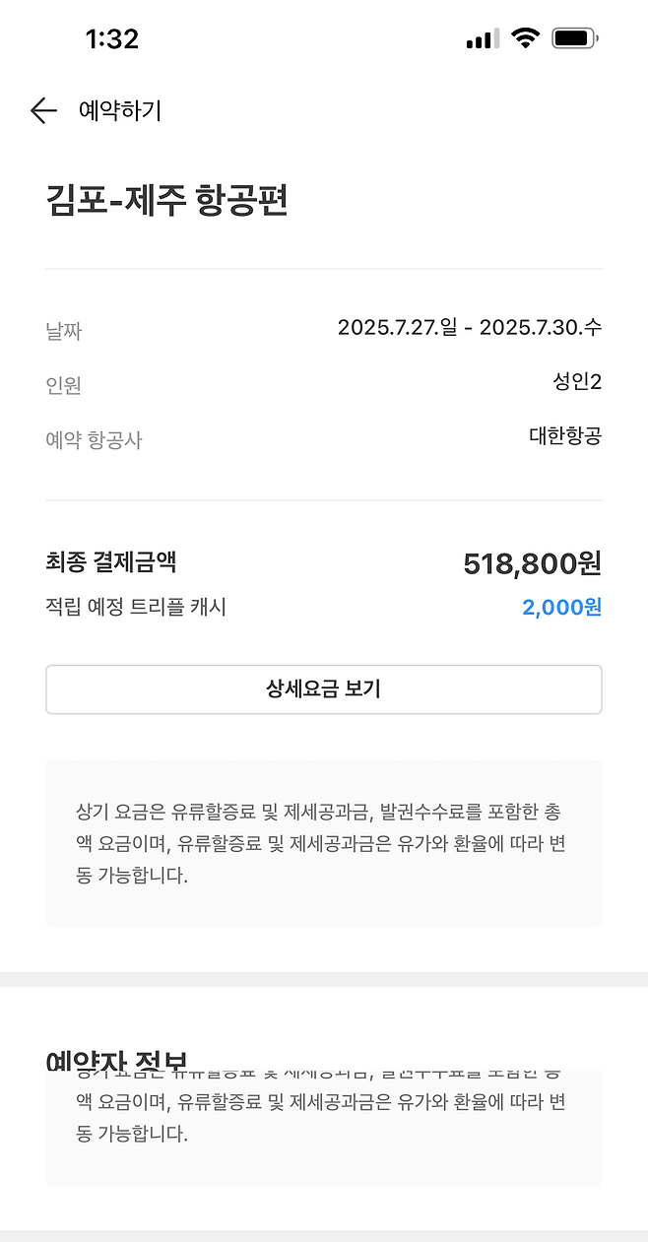Tap the 1:32 clock in status bar

pyautogui.click(x=112, y=39)
